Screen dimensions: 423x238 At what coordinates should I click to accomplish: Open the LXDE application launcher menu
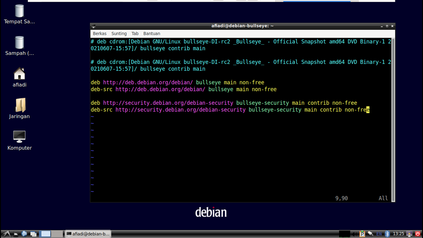pos(6,234)
